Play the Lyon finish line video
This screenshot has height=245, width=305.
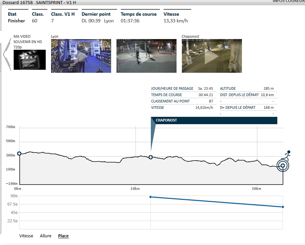point(81,56)
